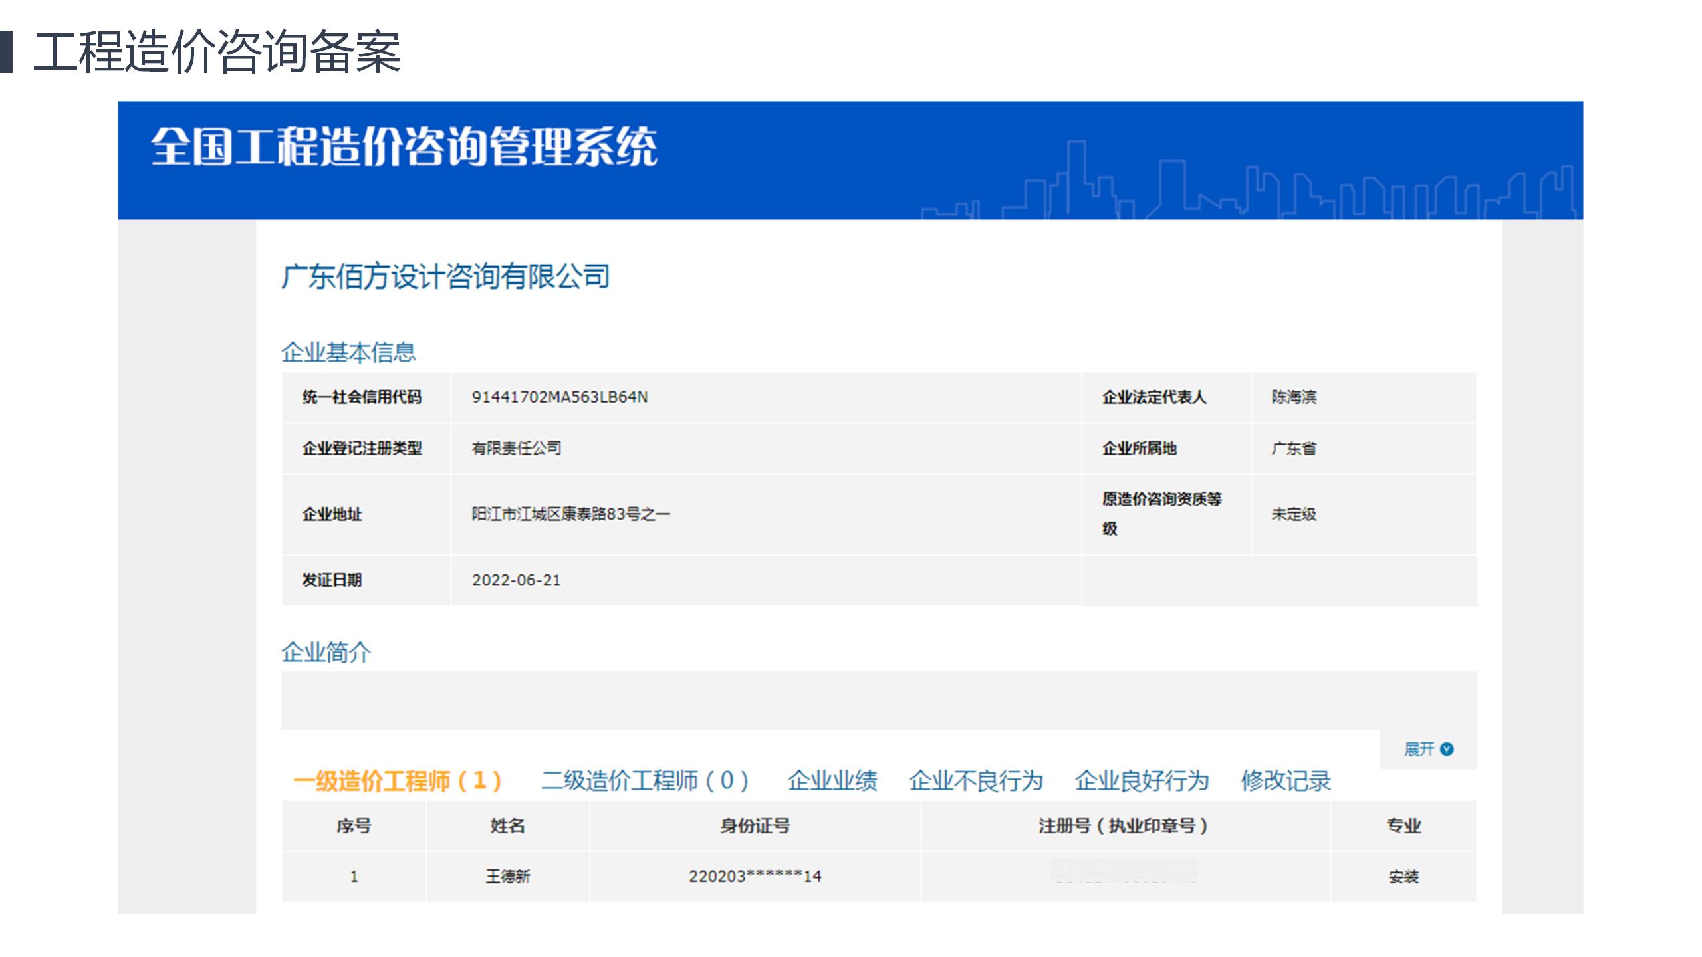Click engineer name 王德新

508,876
